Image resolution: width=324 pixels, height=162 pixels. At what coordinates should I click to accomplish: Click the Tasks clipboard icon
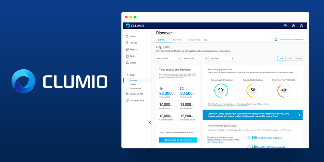(127, 56)
